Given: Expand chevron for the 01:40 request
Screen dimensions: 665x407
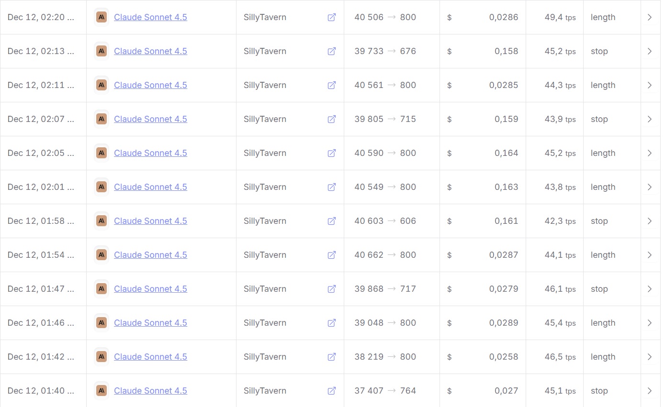Looking at the screenshot, I should [650, 391].
